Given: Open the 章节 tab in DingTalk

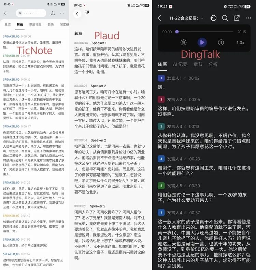Looking at the screenshot, I should click(x=198, y=64).
